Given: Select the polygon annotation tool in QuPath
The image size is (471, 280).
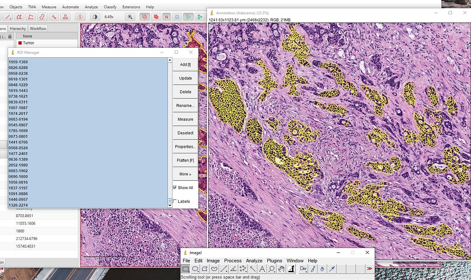Looking at the screenshot, I should click(x=19, y=17).
